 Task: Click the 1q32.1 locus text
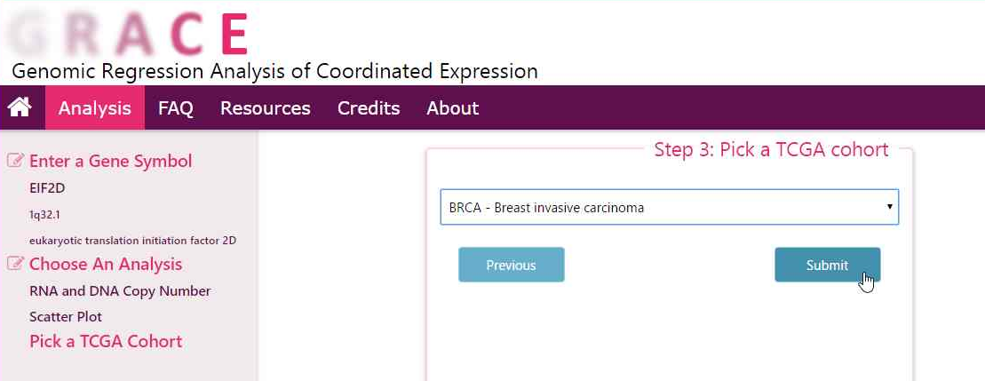(44, 214)
